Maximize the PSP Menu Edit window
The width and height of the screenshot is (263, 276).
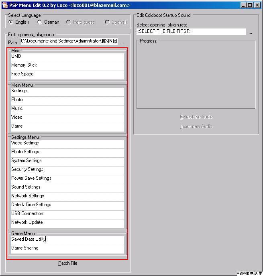[250, 5]
